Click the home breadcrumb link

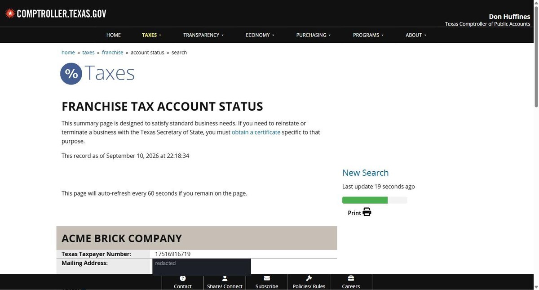tap(68, 53)
